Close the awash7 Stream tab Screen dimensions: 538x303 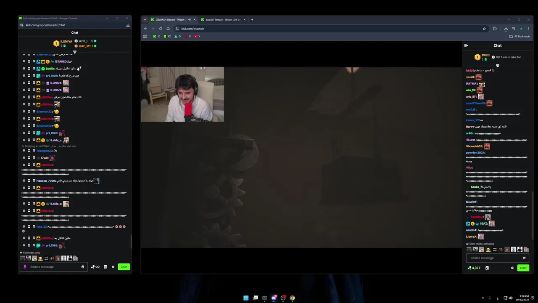coord(244,20)
